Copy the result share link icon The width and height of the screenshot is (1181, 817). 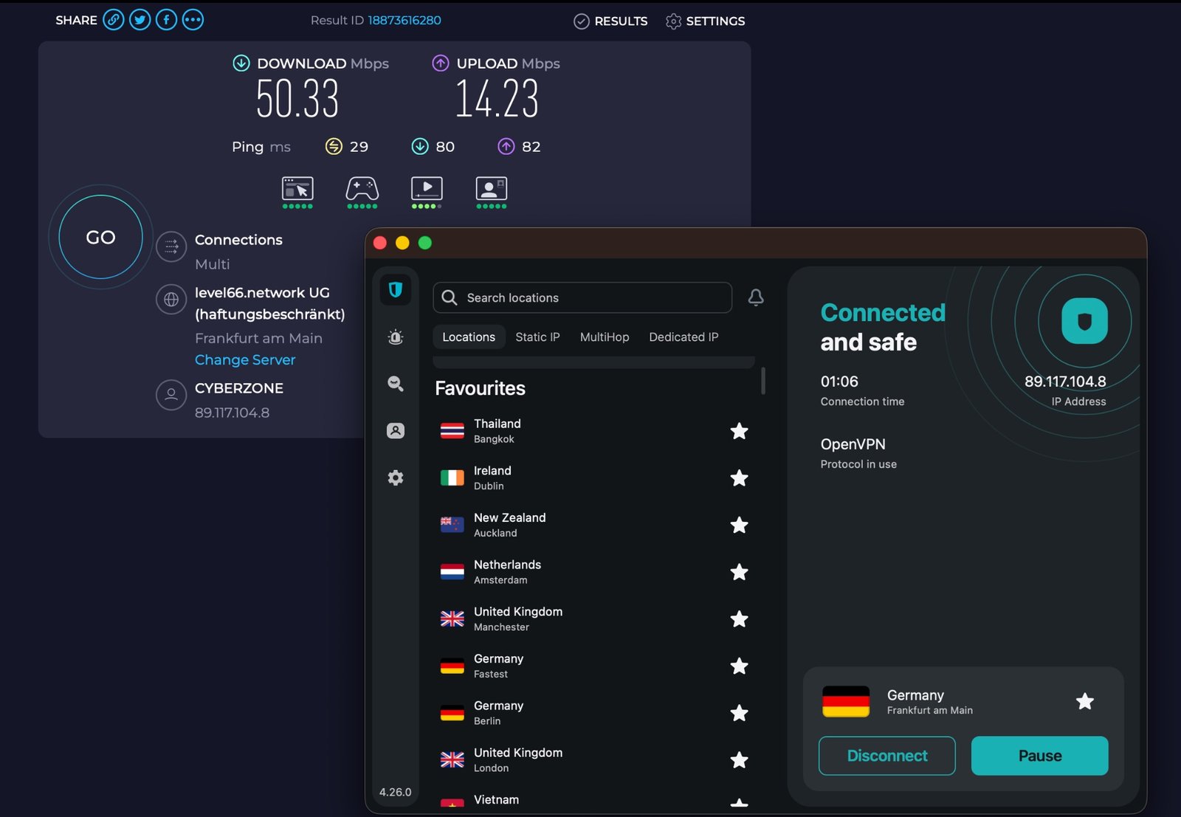click(x=113, y=20)
